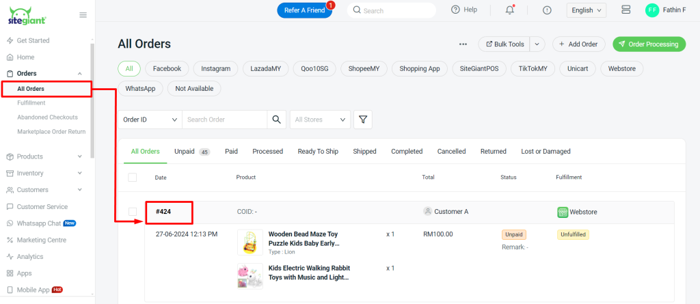This screenshot has height=304, width=700.
Task: Tick the select-all checkbox in table header
Action: click(132, 178)
